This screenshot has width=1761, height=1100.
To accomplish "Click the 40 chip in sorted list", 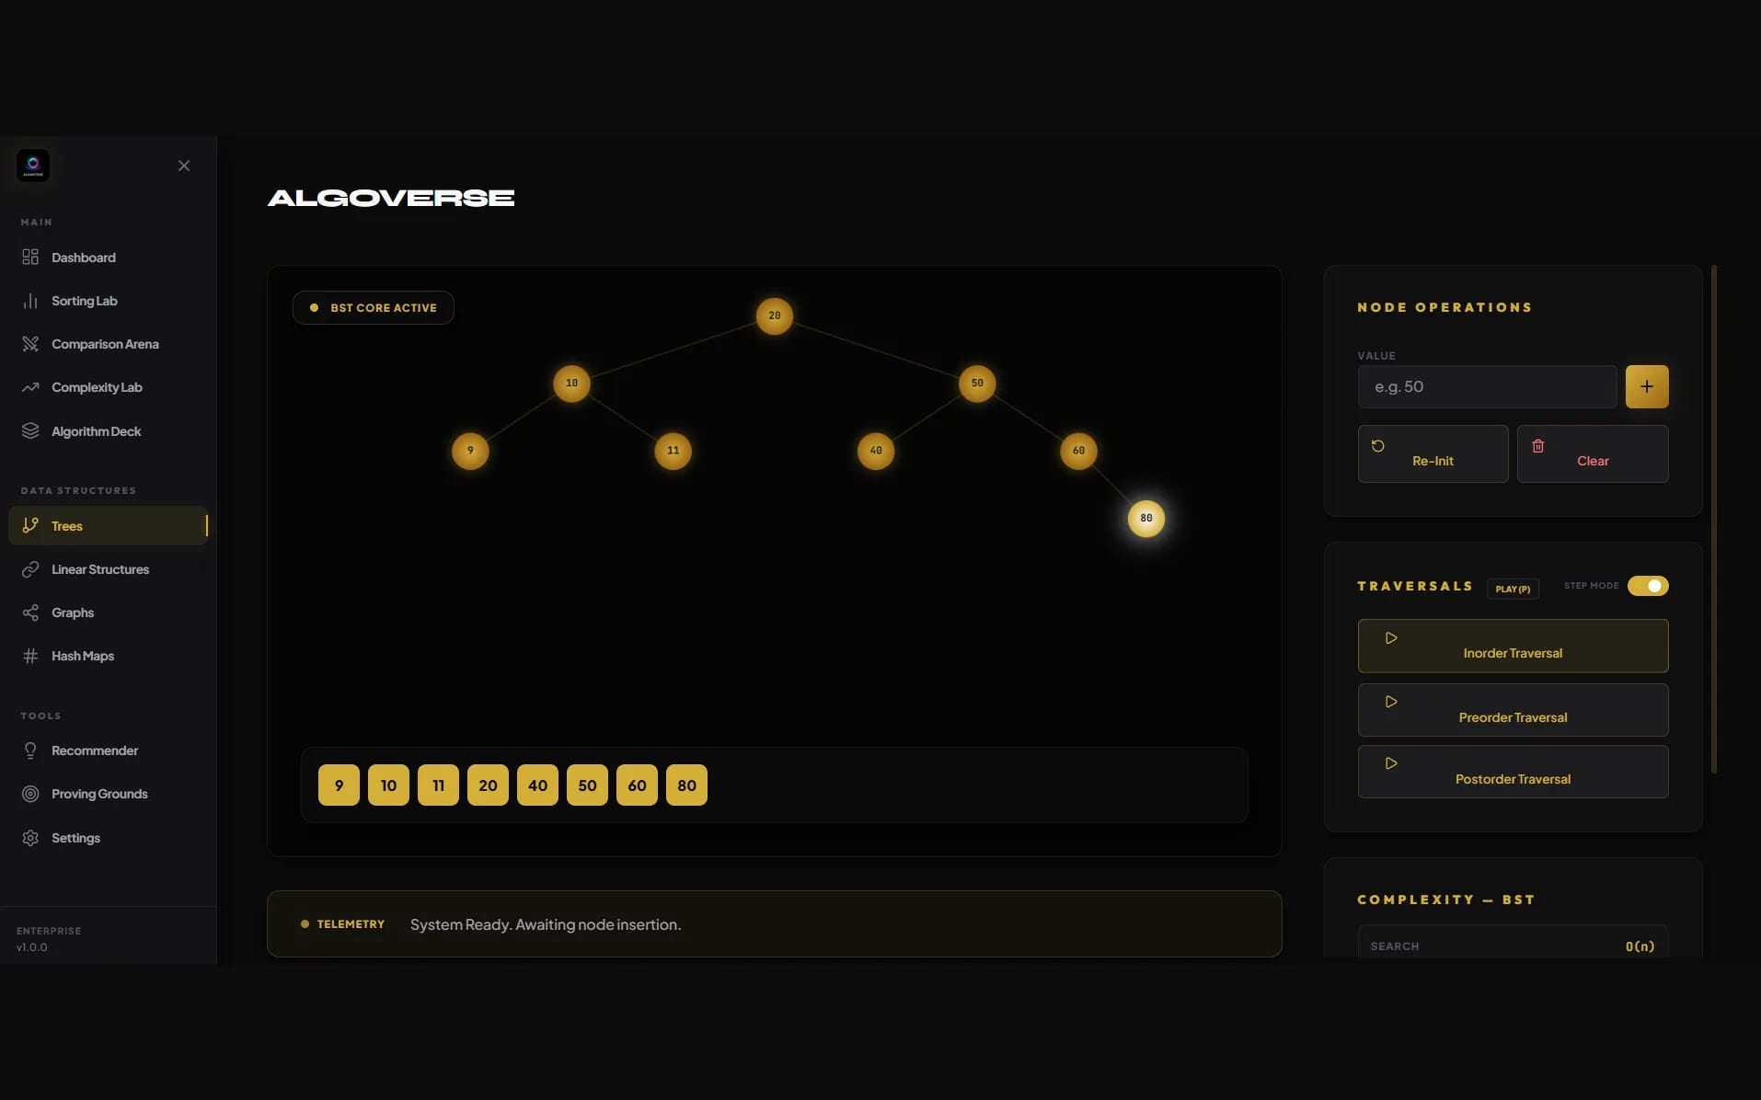I will point(537,785).
